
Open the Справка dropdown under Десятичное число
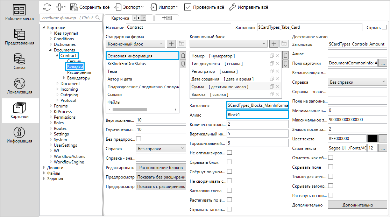point(357,82)
